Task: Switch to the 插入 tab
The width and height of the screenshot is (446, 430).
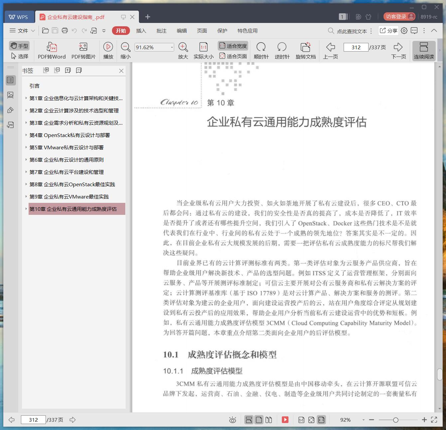Action: pyautogui.click(x=141, y=31)
